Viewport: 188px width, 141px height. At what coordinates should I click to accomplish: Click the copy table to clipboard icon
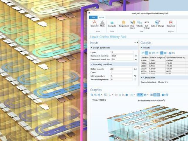(170, 53)
